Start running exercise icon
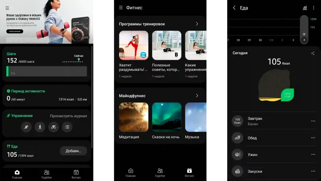This screenshot has width=321, height=181. click(x=26, y=127)
